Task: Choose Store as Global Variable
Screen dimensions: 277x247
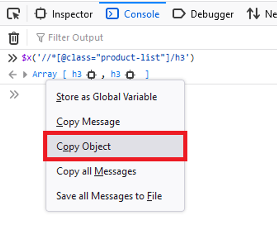Action: 106,97
